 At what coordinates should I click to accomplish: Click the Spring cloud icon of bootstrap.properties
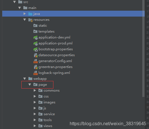pos(35,49)
